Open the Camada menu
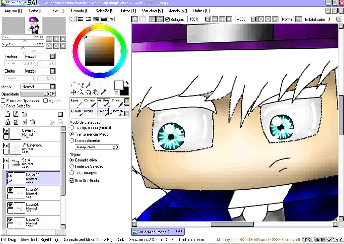This screenshot has height=244, width=344. point(80,11)
